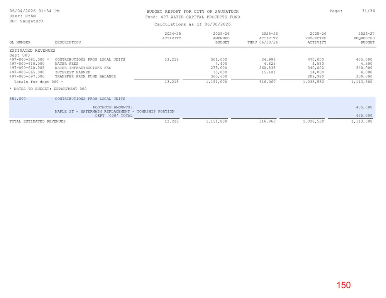Image resolution: width=386 pixels, height=298 pixels.
Task: Select the '2025-26 PROJECTED ACTIVITY' column header
Action: point(316,38)
